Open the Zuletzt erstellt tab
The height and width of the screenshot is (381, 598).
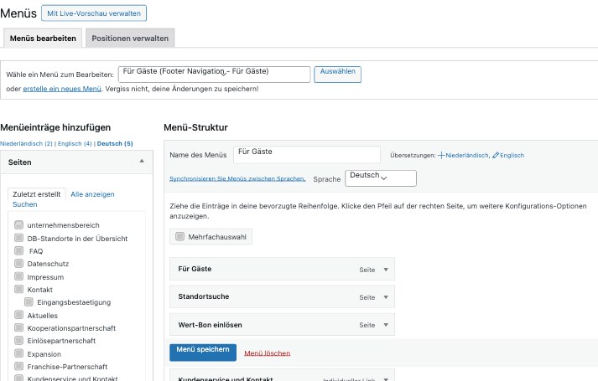(37, 194)
